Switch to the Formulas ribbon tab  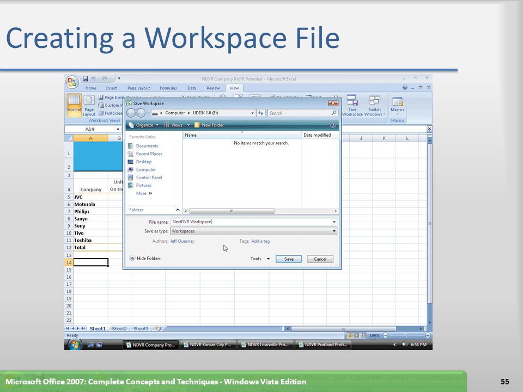coord(168,88)
